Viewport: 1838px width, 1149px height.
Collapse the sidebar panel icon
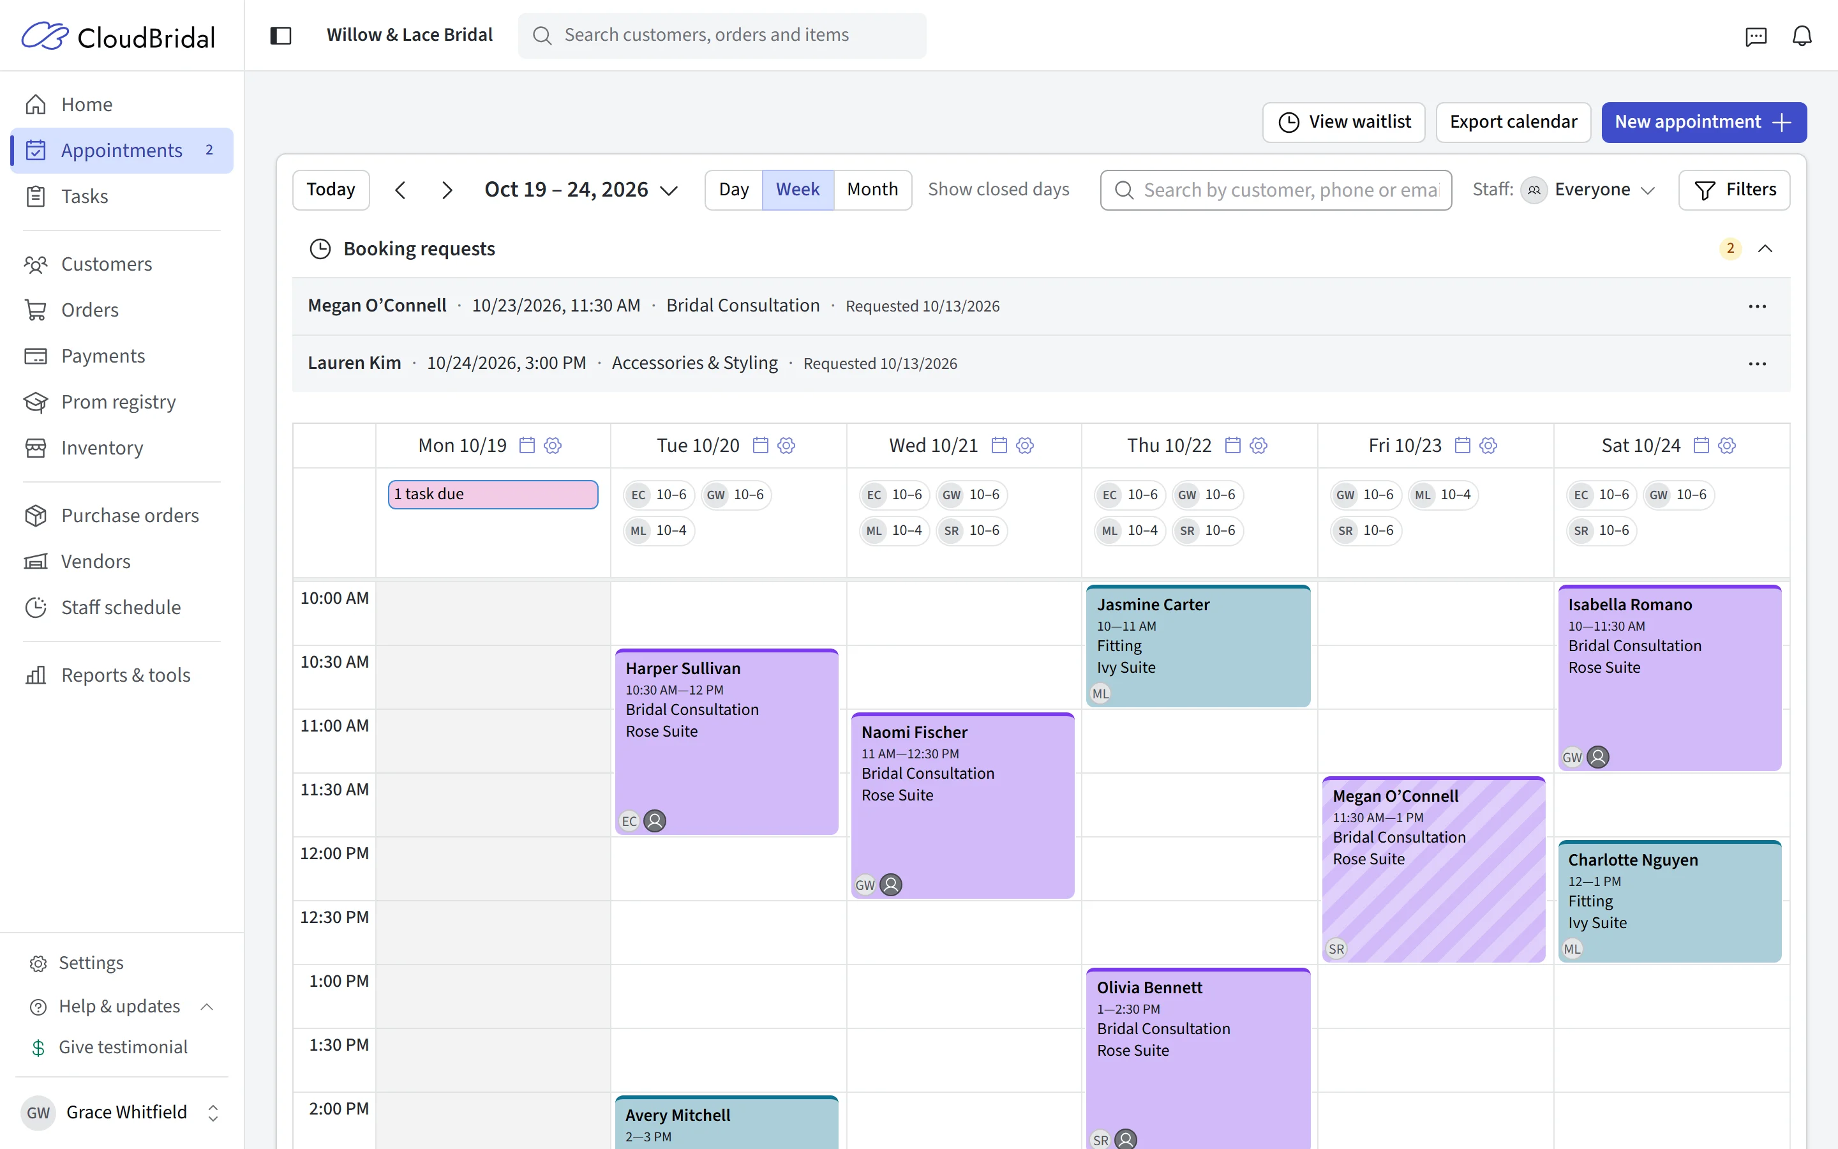280,36
